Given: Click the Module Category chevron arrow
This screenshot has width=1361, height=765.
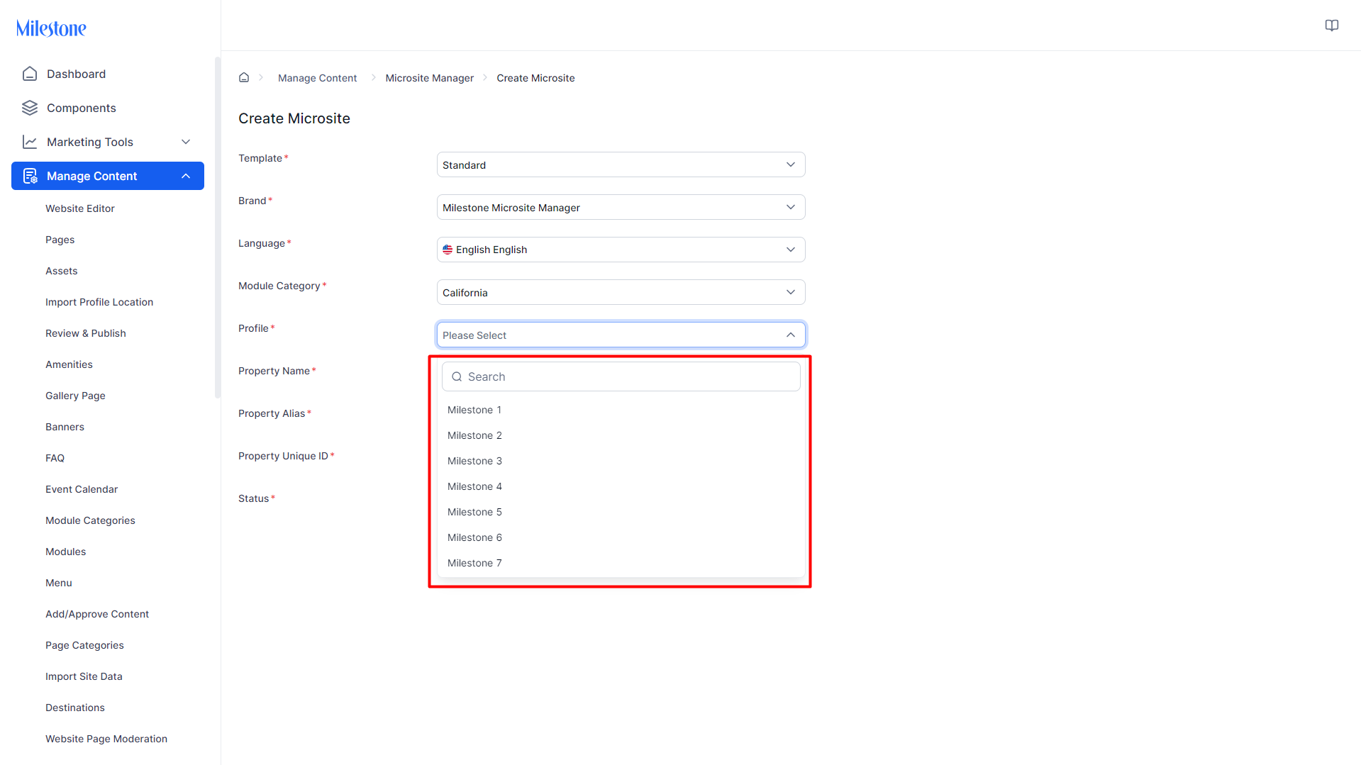Looking at the screenshot, I should point(791,292).
